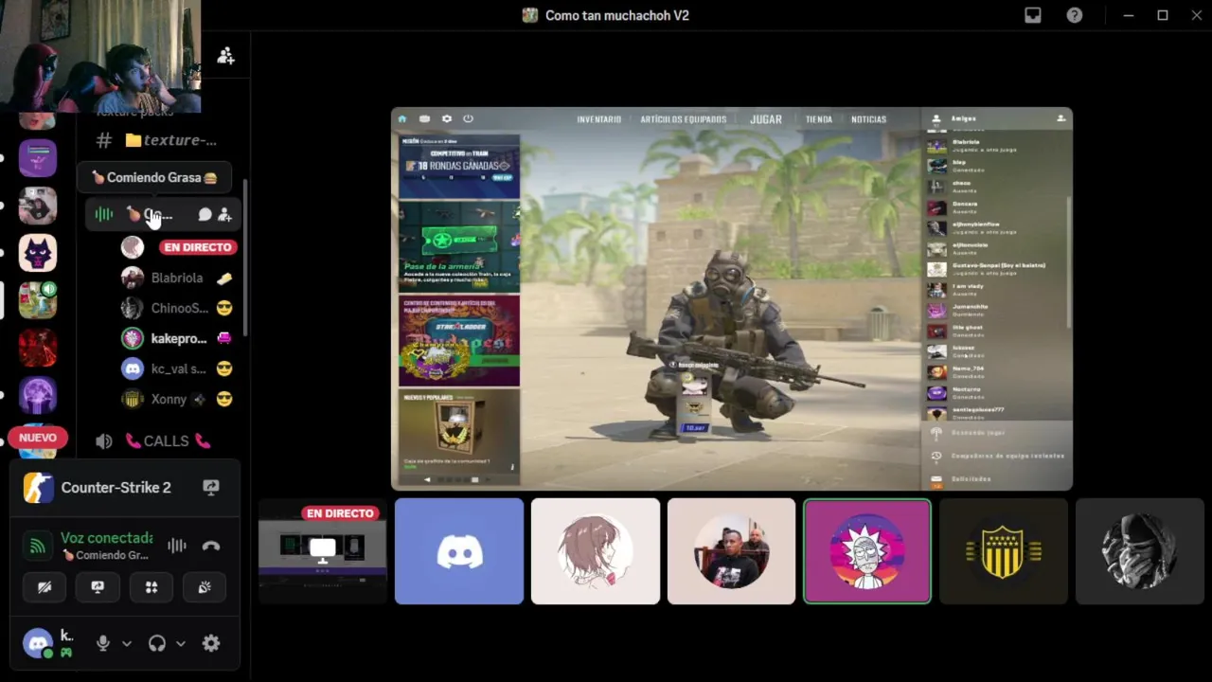
Task: Focus the main Counter-Strike 2 stream view
Action: 732,298
